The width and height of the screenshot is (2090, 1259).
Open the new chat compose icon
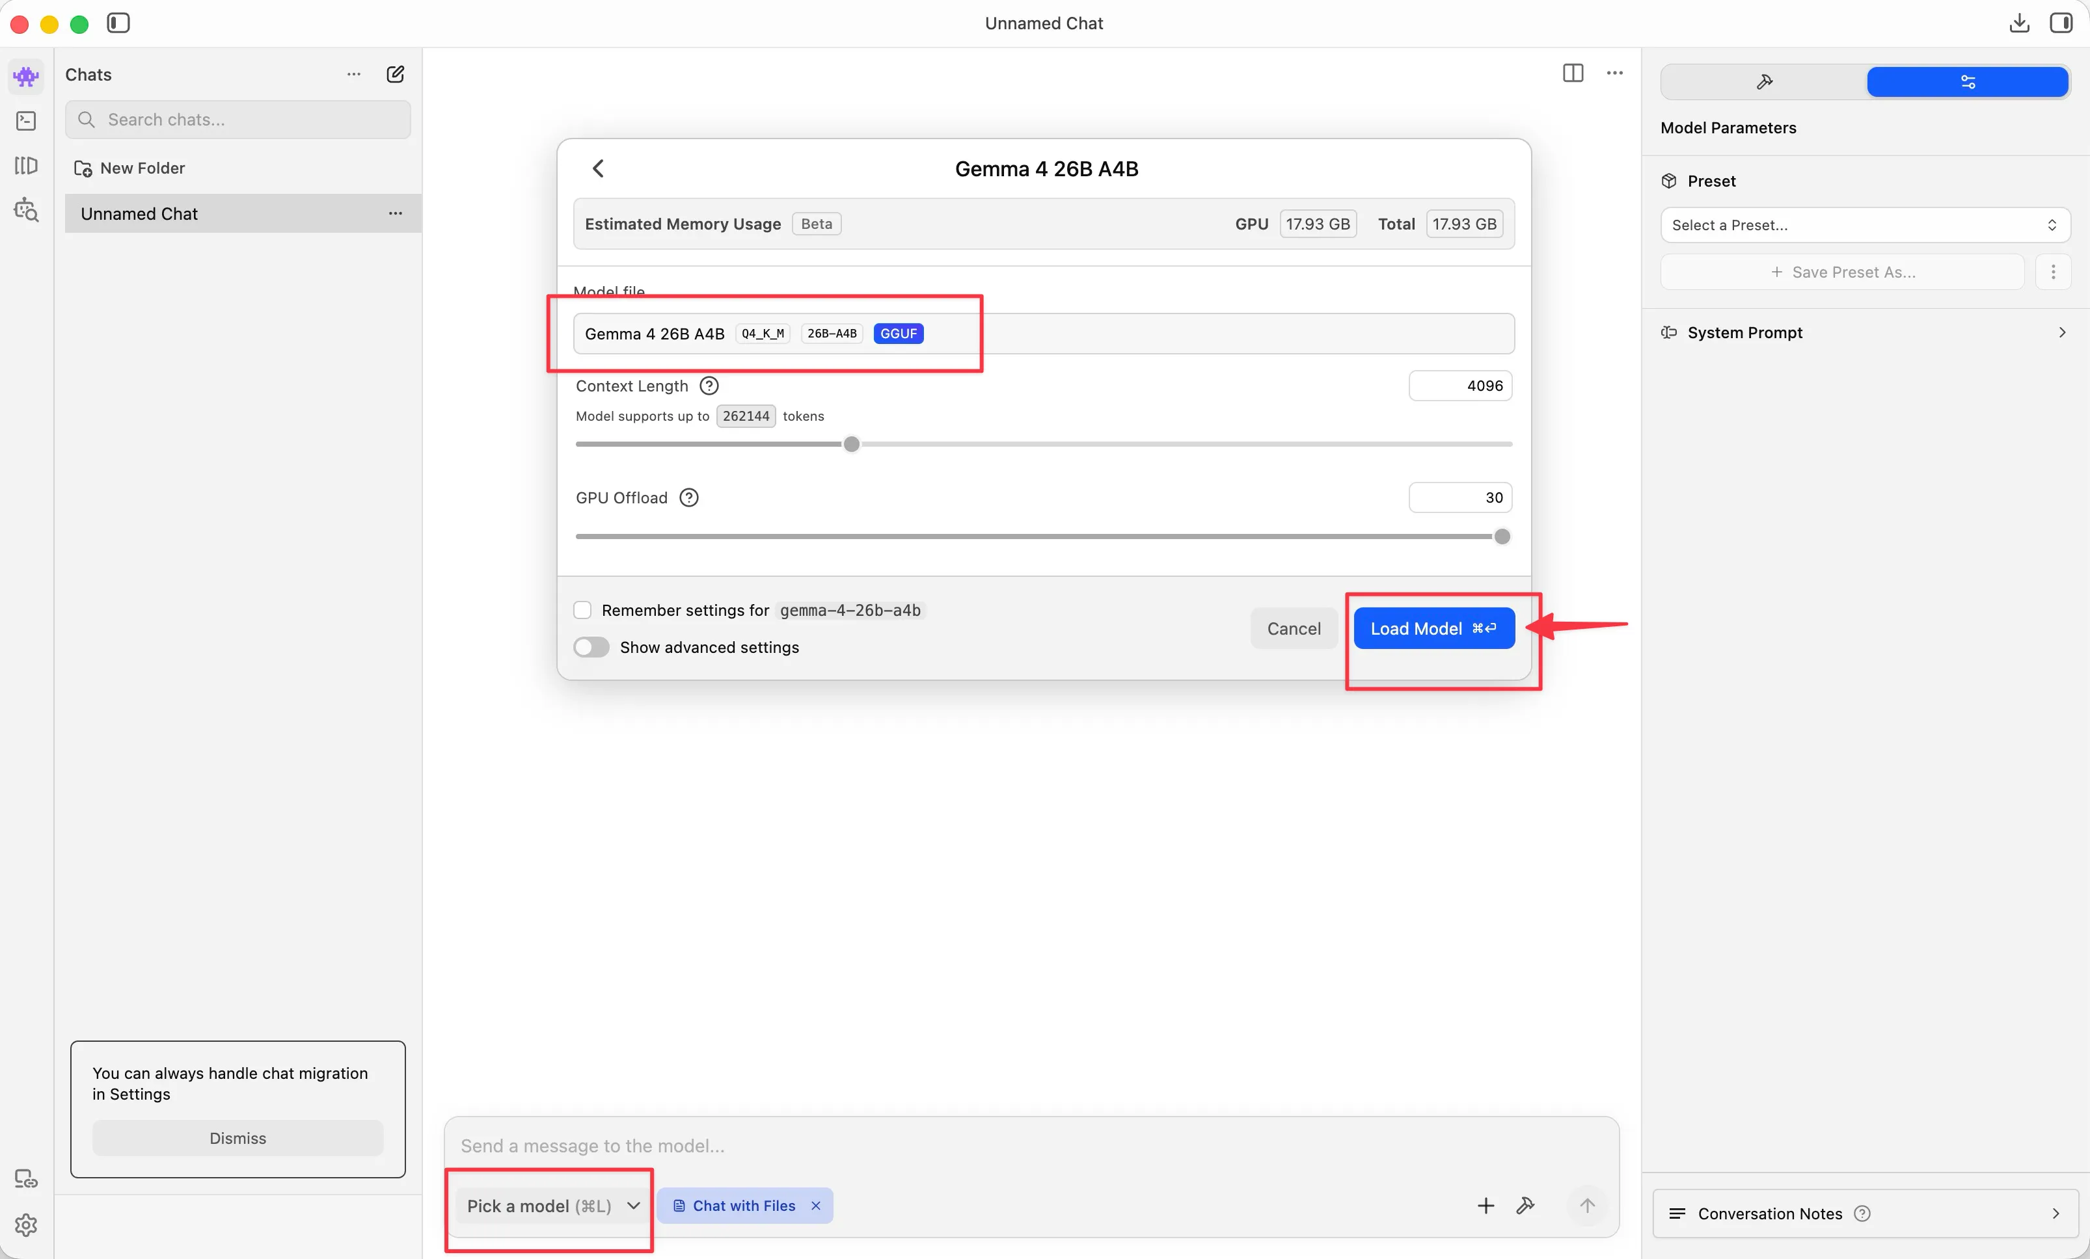(x=395, y=75)
